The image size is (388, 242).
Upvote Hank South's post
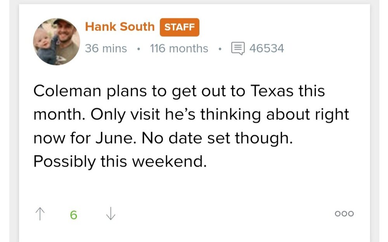coord(40,214)
